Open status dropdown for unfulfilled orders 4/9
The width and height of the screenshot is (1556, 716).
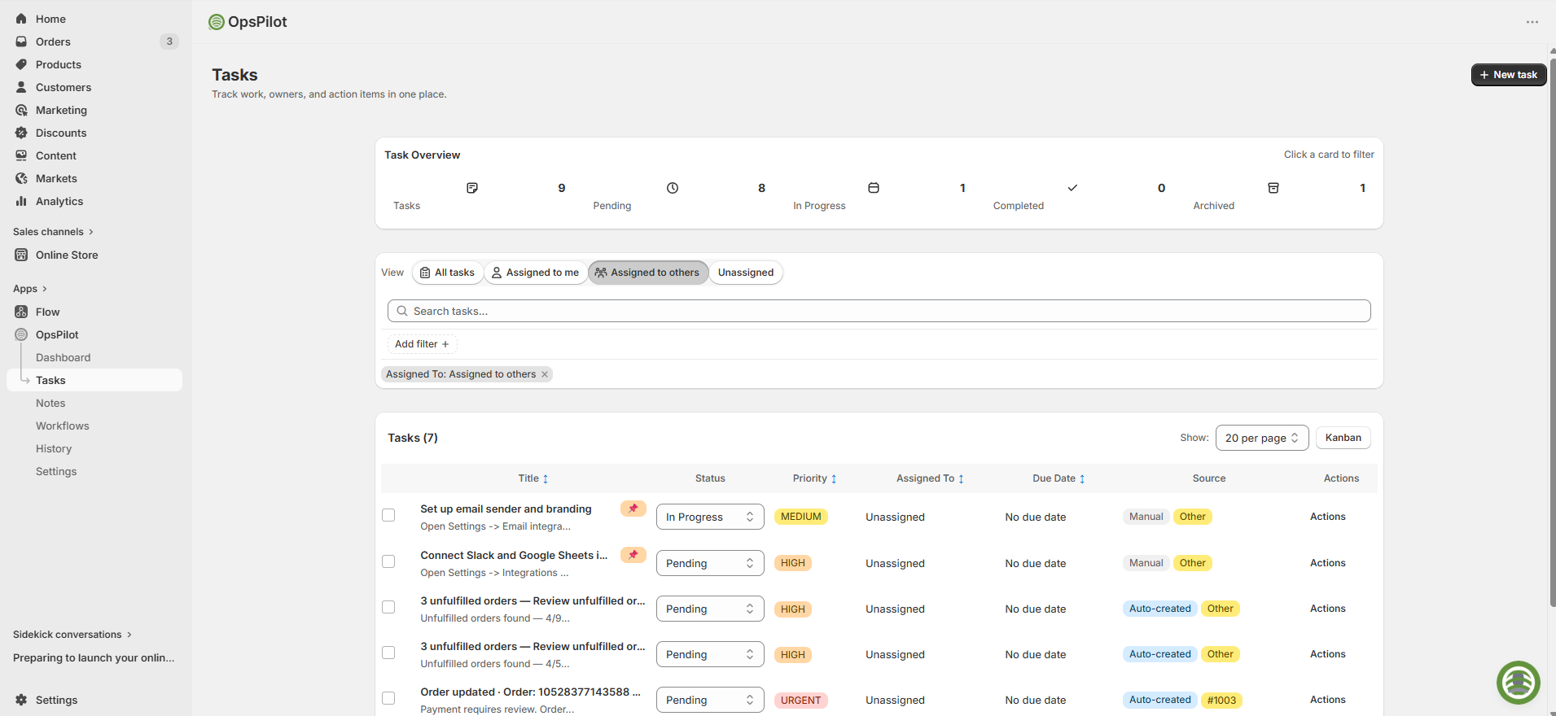tap(710, 609)
